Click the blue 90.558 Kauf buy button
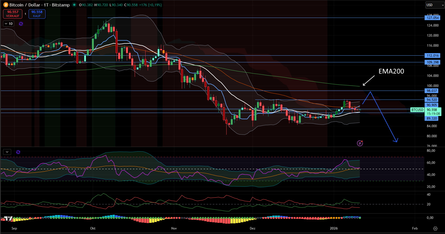This screenshot has height=234, width=445. click(x=37, y=14)
